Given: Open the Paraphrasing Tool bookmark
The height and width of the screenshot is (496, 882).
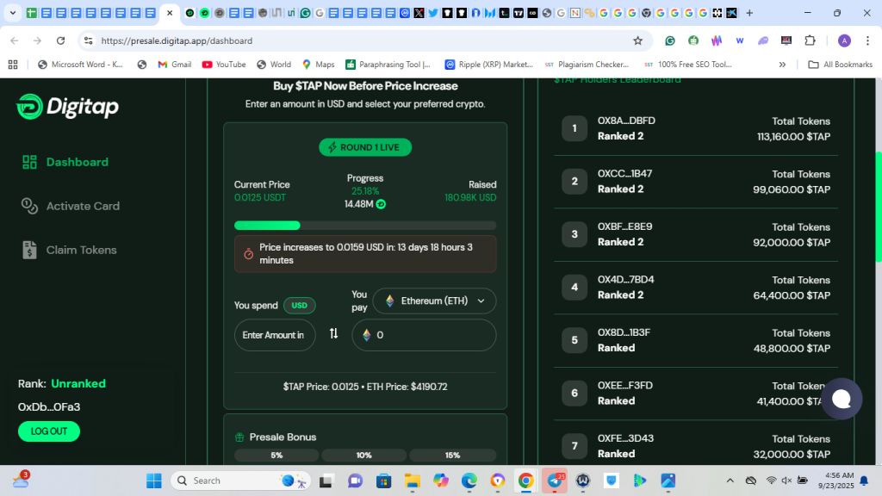Looking at the screenshot, I should click(x=388, y=65).
